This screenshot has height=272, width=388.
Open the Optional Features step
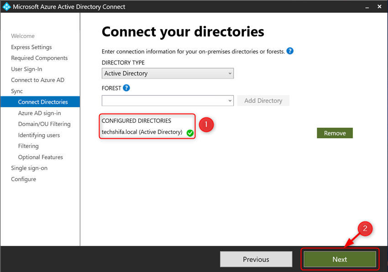[x=41, y=157]
